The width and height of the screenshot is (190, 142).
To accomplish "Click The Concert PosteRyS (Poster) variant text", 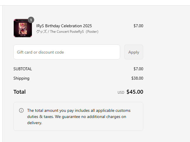I will [x=74, y=32].
